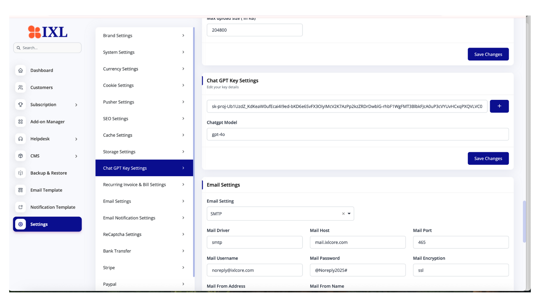Click the Brand Settings chevron arrow
Viewport: 537px width, 302px height.
point(183,36)
